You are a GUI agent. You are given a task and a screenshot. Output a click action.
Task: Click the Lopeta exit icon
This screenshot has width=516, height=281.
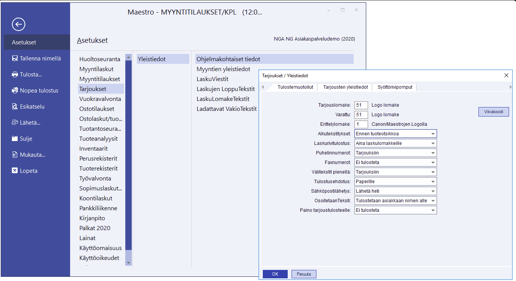tap(15, 171)
